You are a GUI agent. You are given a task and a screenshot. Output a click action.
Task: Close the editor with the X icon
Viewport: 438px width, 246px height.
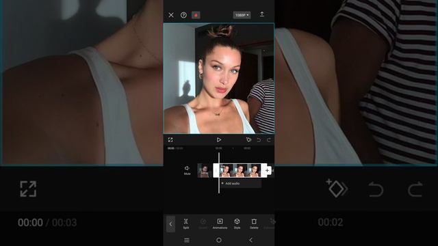tap(171, 15)
